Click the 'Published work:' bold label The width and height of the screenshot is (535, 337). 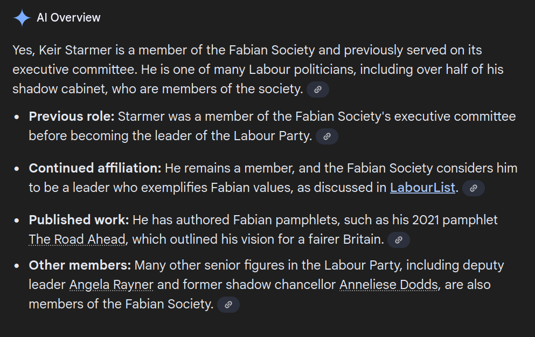click(79, 220)
